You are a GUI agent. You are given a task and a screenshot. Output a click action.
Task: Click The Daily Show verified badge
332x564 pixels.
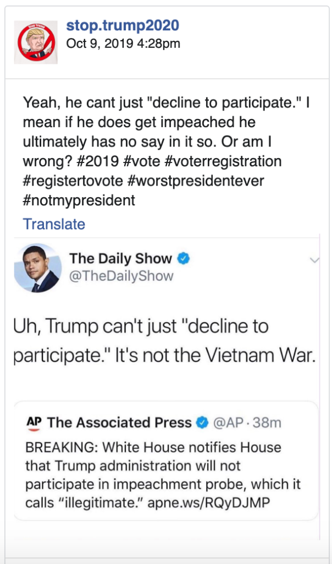pyautogui.click(x=184, y=259)
